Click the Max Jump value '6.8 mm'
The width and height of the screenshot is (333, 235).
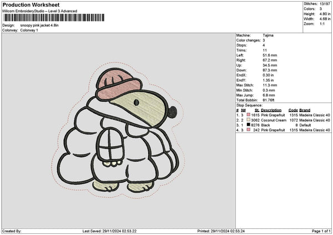pos(269,95)
